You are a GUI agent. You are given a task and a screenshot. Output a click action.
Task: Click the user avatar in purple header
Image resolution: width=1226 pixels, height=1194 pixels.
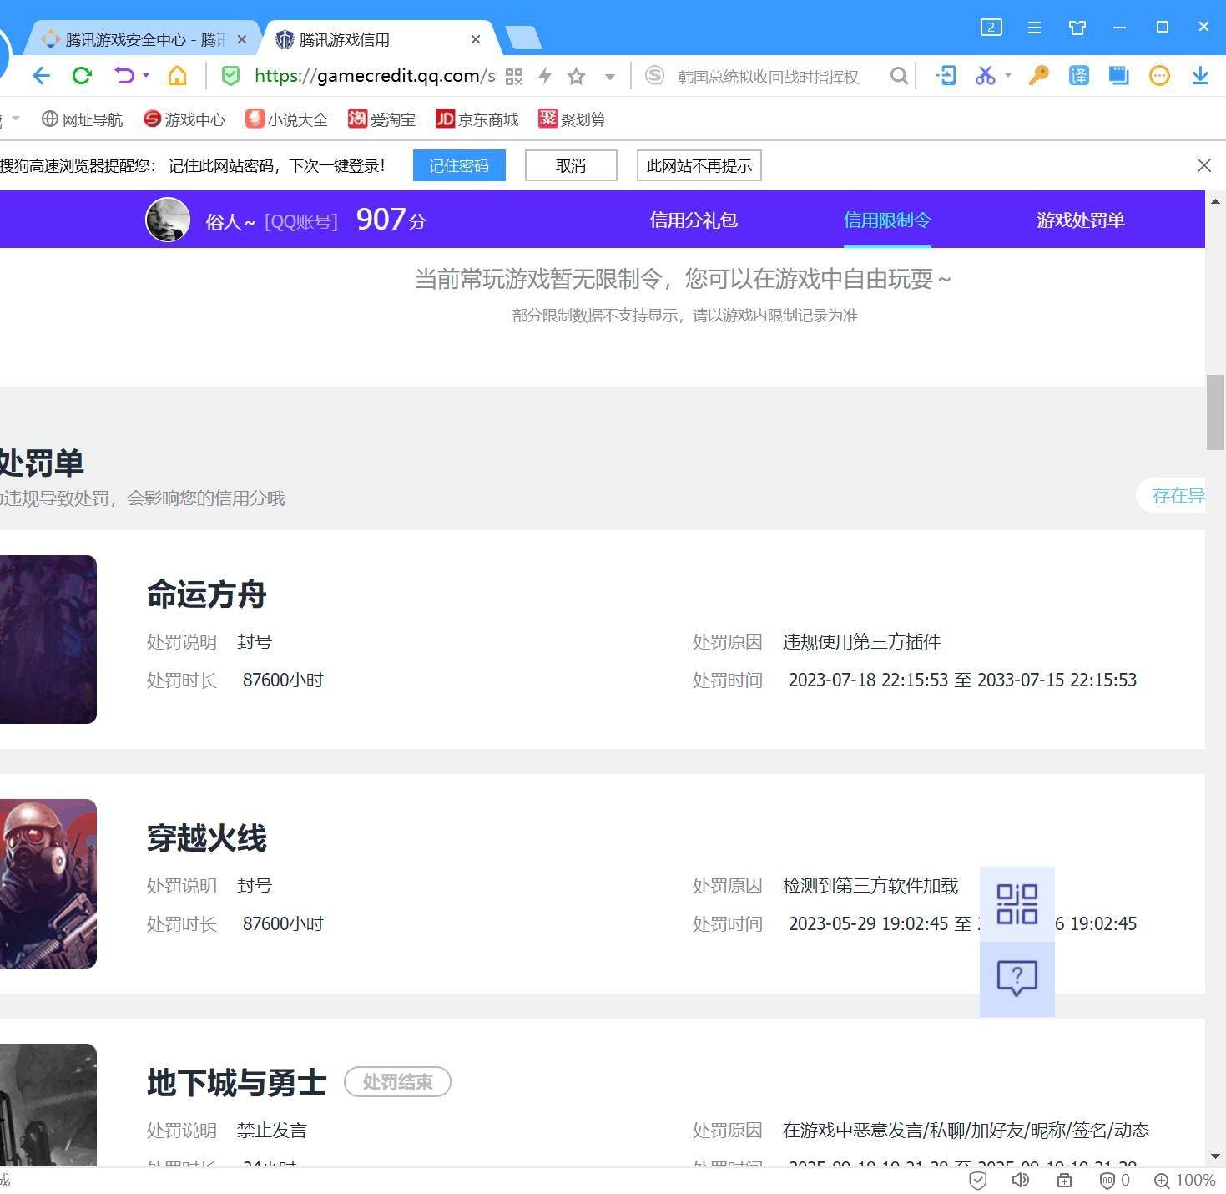[x=168, y=220]
